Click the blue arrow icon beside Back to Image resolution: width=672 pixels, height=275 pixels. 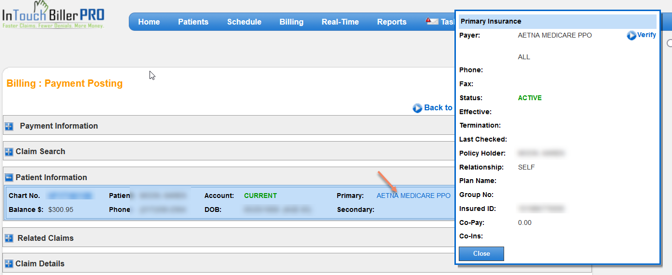417,108
